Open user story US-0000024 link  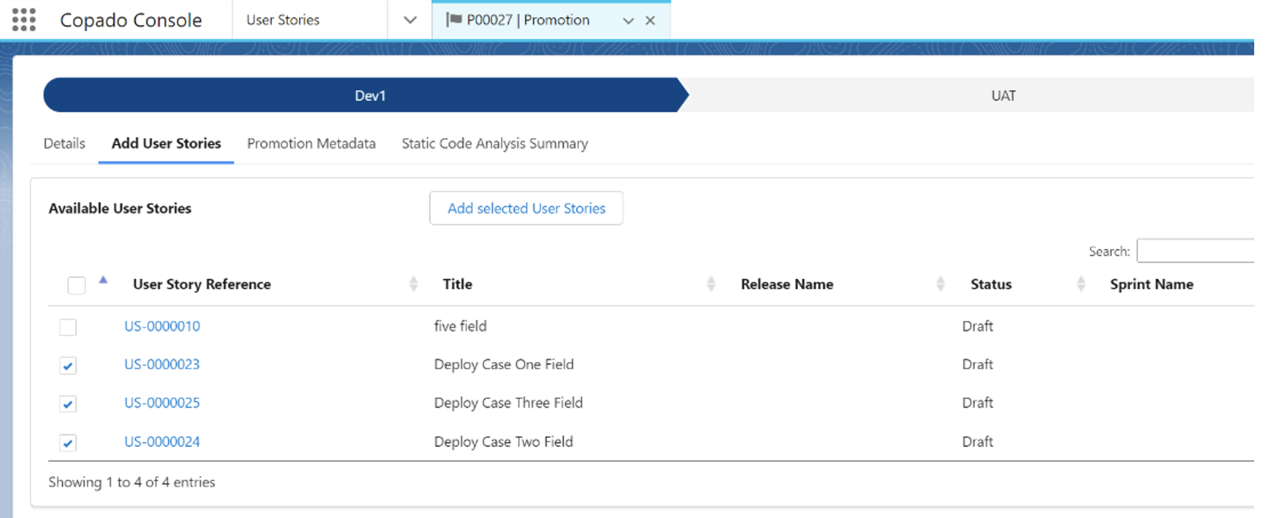pos(162,442)
